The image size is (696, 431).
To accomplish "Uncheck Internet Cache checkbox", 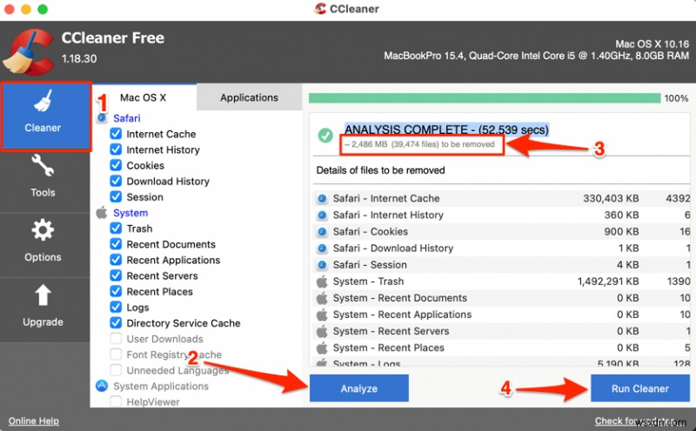I will tap(116, 134).
